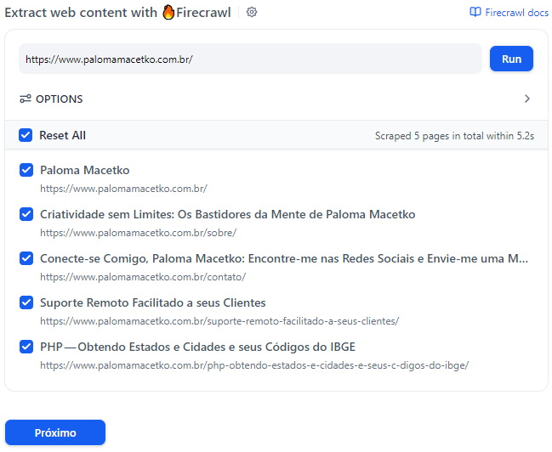Deselect Suporte Remoto Facilitado page checkbox
The image size is (552, 452).
coord(26,302)
